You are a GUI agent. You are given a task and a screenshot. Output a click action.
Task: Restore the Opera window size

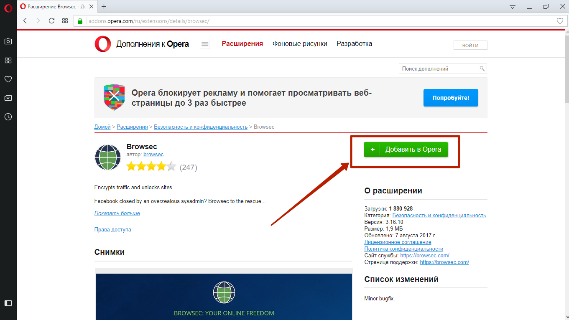click(546, 6)
